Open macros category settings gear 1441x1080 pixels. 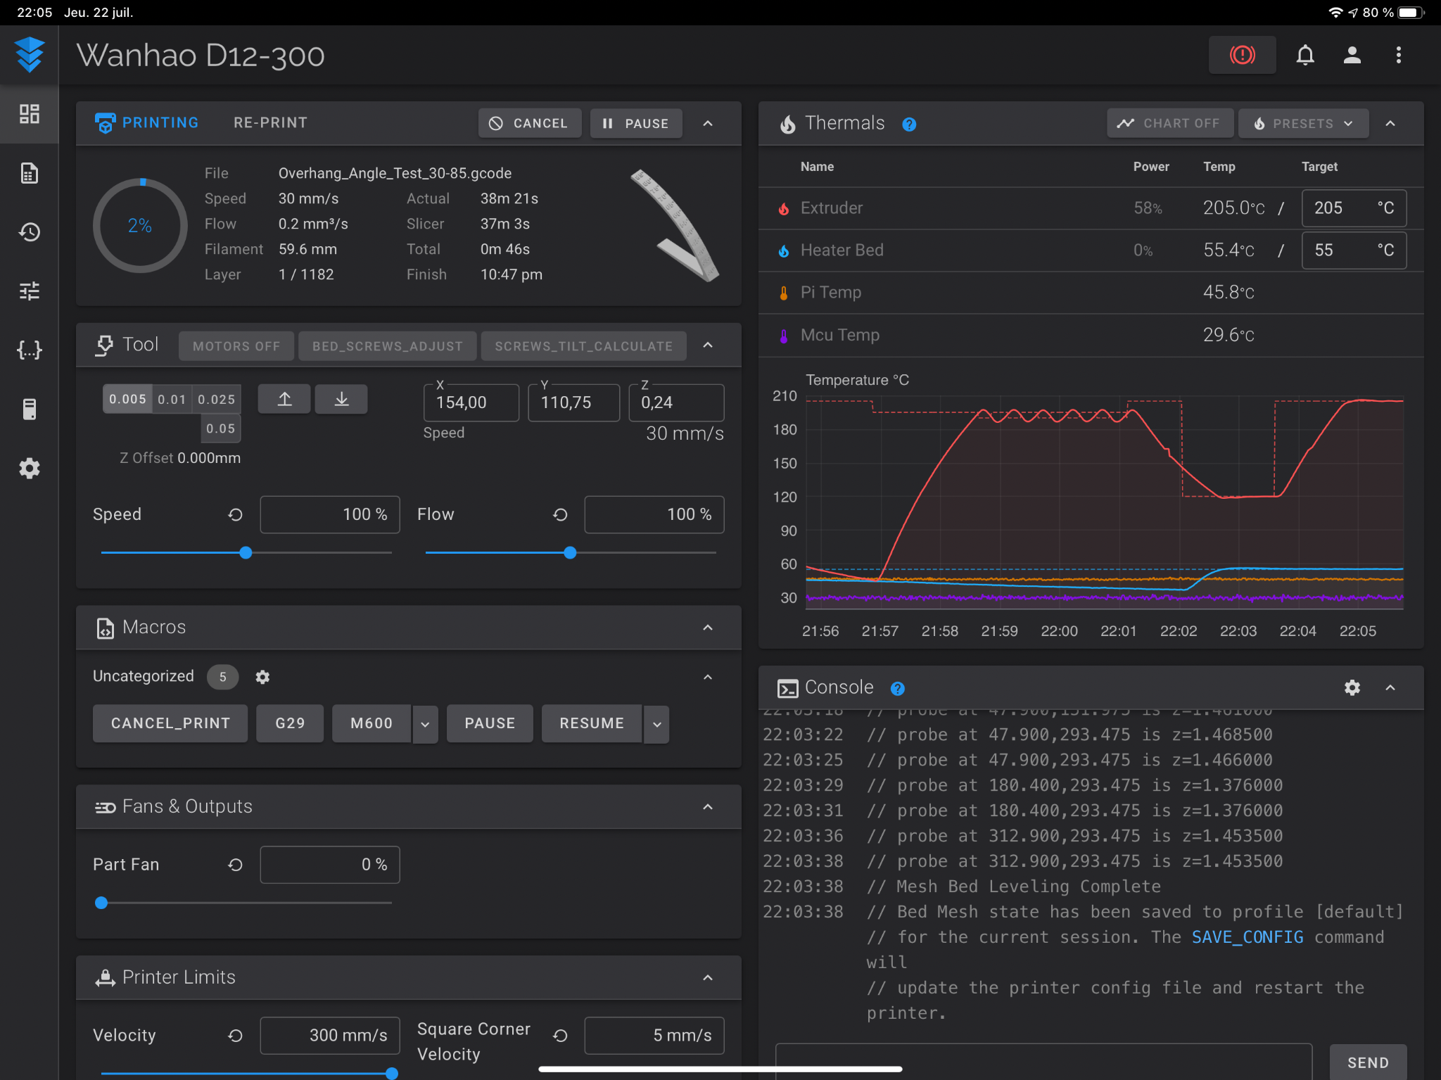click(262, 677)
